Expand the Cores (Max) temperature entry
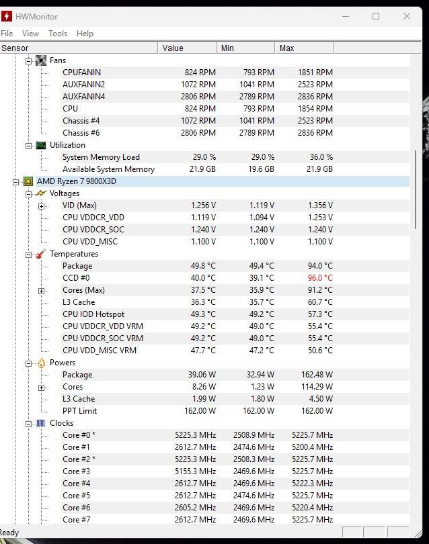Screen dimensions: 429x544 41,291
